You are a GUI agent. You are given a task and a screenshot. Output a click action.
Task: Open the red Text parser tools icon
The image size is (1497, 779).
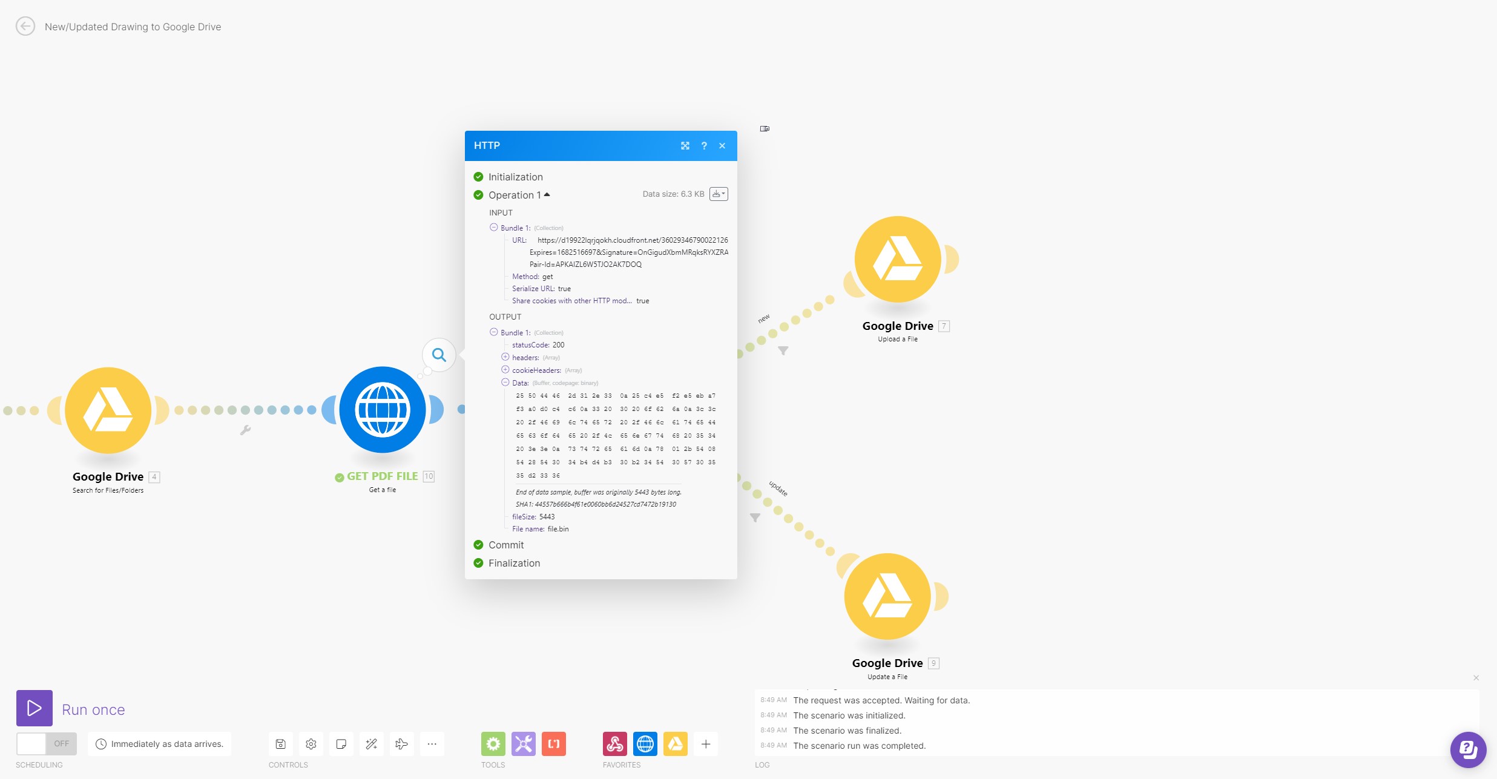click(x=554, y=744)
